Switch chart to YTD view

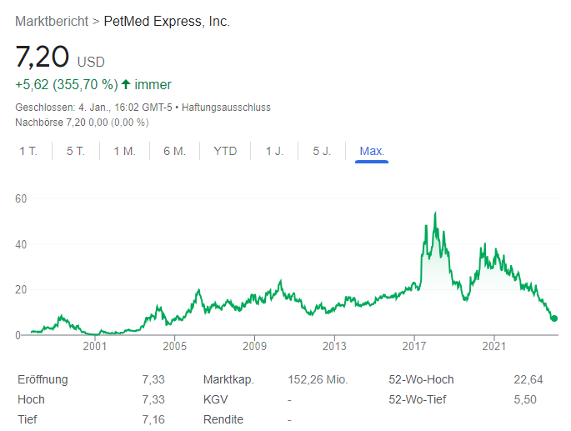225,151
